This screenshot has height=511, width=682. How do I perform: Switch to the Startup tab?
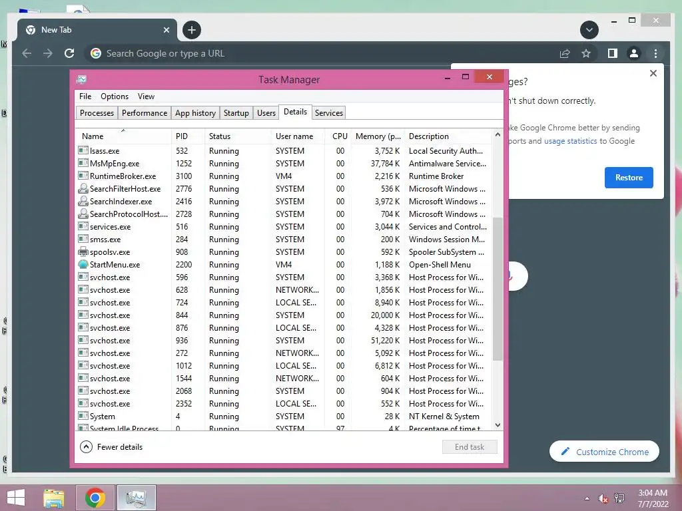236,113
